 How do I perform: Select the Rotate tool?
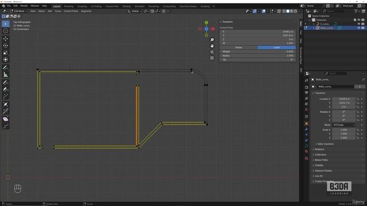[5, 46]
